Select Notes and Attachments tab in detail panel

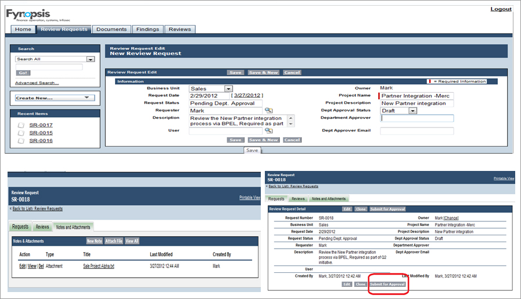point(329,199)
